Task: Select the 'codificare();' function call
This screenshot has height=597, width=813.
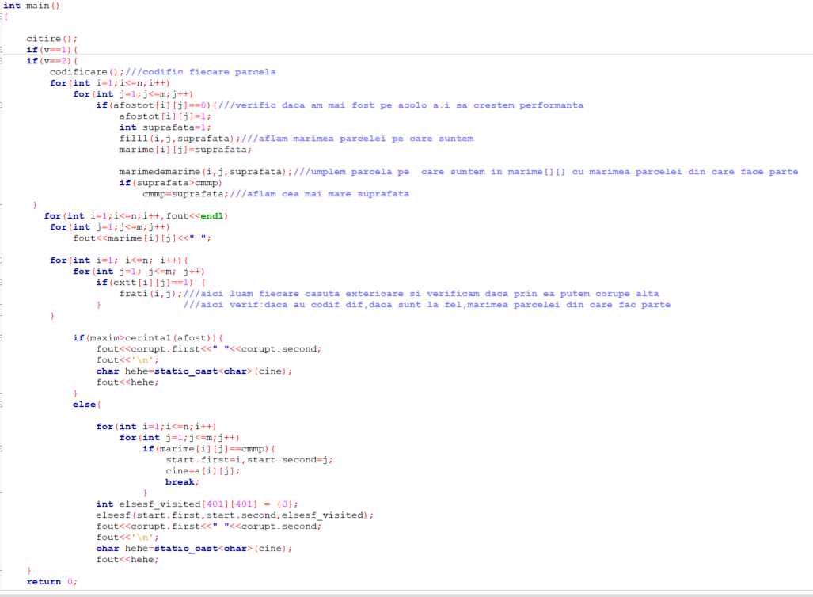Action: coord(87,72)
